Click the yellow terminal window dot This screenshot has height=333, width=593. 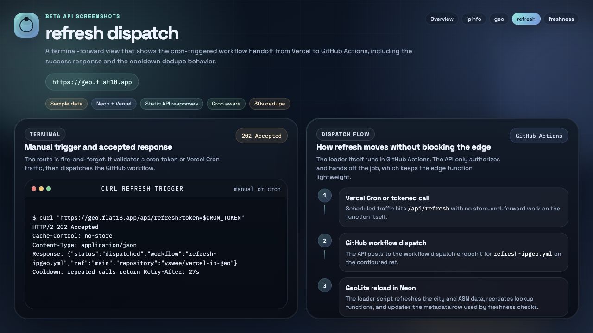(41, 189)
